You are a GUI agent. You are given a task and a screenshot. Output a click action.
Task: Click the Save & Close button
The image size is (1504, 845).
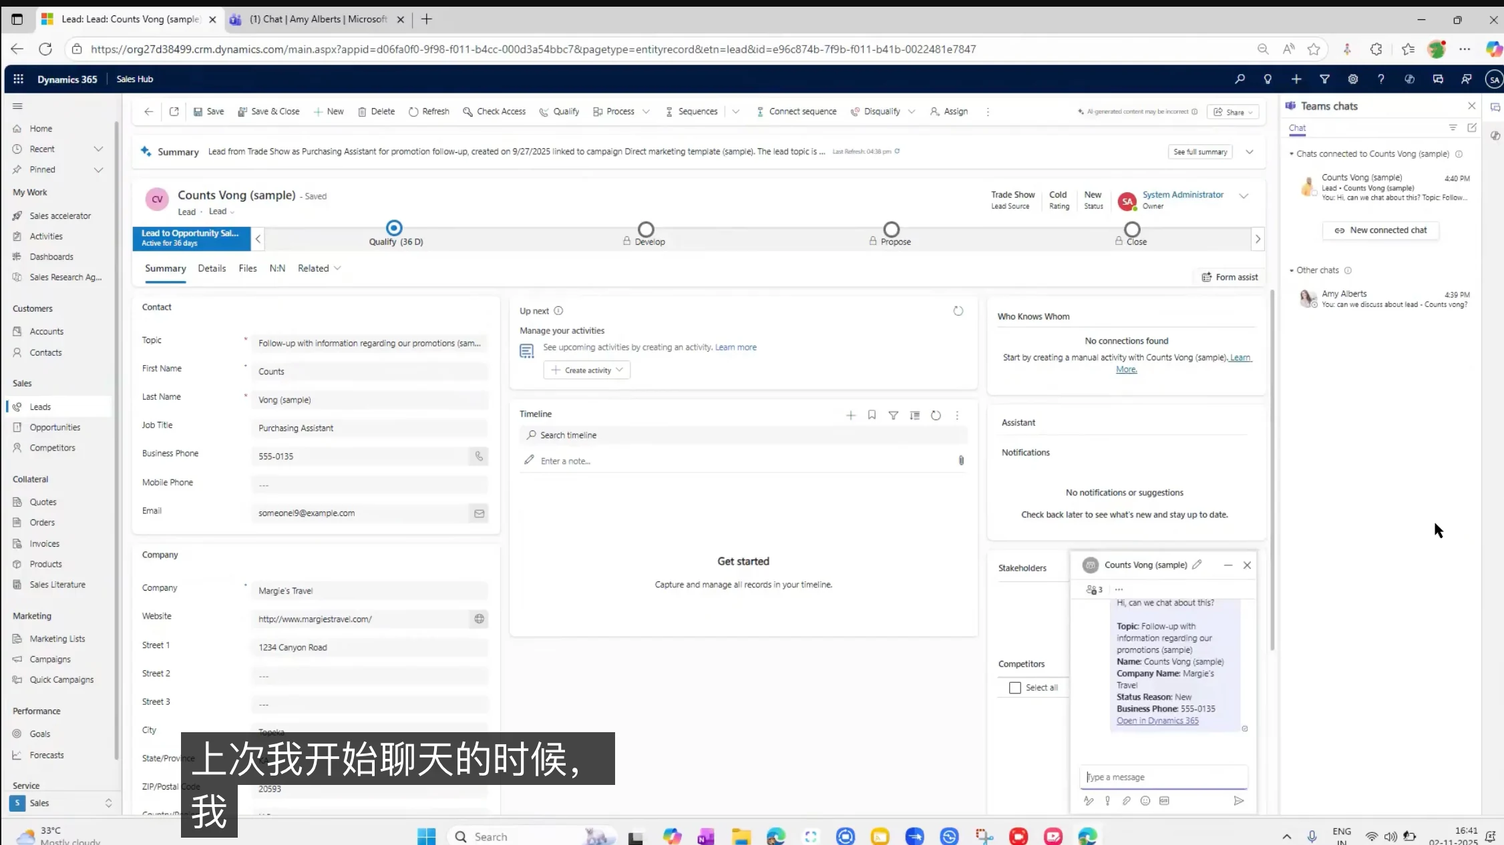(268, 111)
